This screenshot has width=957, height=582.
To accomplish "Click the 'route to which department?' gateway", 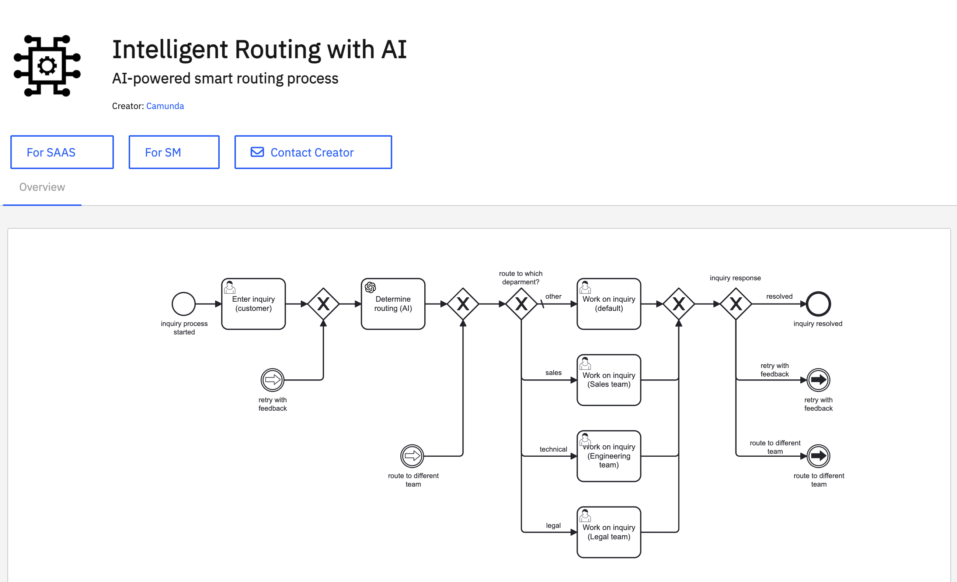I will pyautogui.click(x=521, y=304).
